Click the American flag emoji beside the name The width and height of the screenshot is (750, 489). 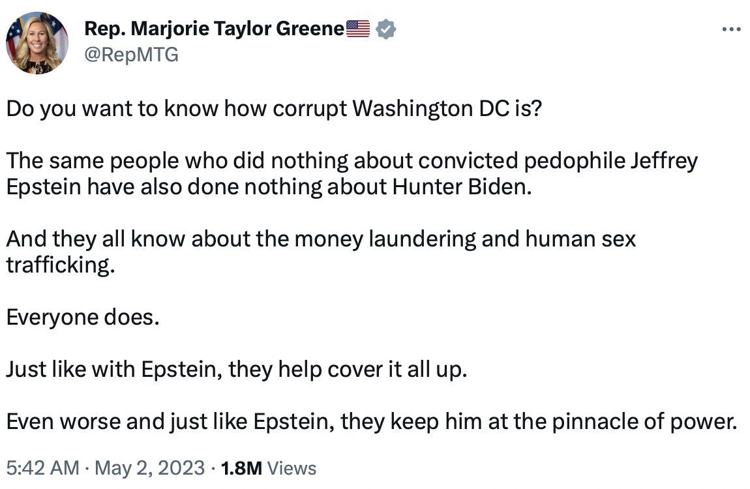(x=357, y=29)
